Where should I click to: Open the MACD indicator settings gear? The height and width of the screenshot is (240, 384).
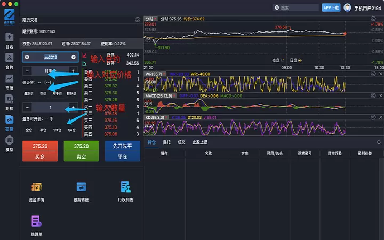click(x=373, y=95)
